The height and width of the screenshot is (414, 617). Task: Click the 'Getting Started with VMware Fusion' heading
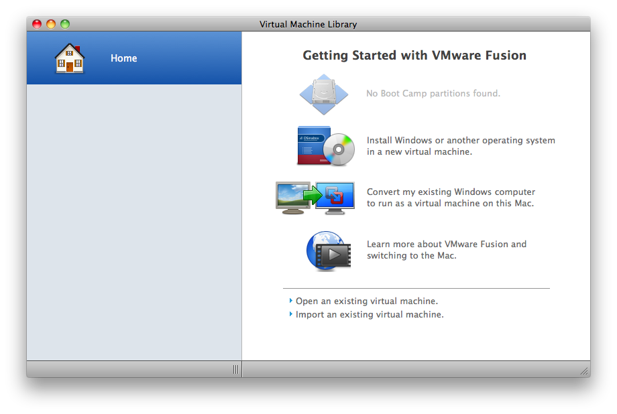coord(414,56)
